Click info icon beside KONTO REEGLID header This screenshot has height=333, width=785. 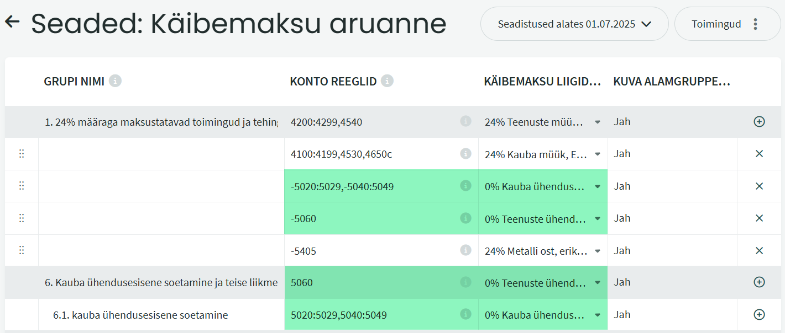pyautogui.click(x=388, y=81)
